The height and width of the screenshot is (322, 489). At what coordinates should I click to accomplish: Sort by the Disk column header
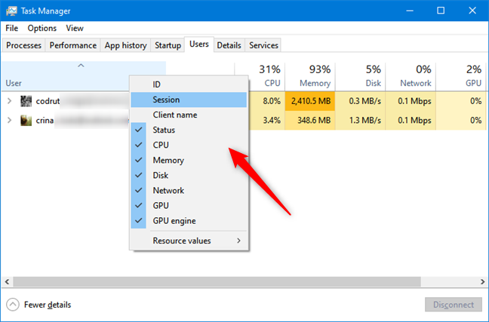360,76
